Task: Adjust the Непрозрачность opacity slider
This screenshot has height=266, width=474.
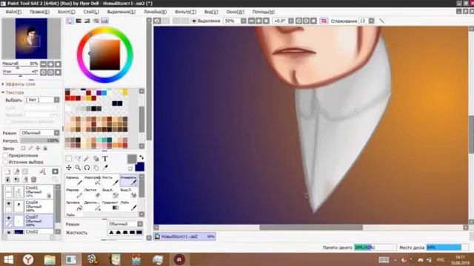Action: (x=40, y=140)
